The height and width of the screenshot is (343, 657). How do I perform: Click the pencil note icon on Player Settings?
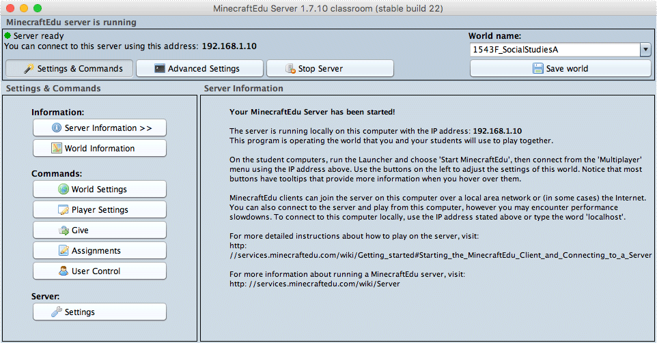tap(64, 209)
